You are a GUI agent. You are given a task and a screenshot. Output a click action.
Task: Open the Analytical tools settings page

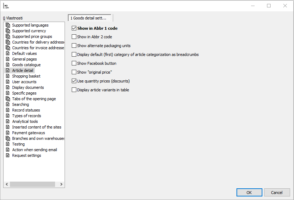tap(25, 121)
